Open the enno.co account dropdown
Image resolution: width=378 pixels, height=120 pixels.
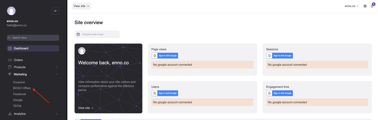352,6
